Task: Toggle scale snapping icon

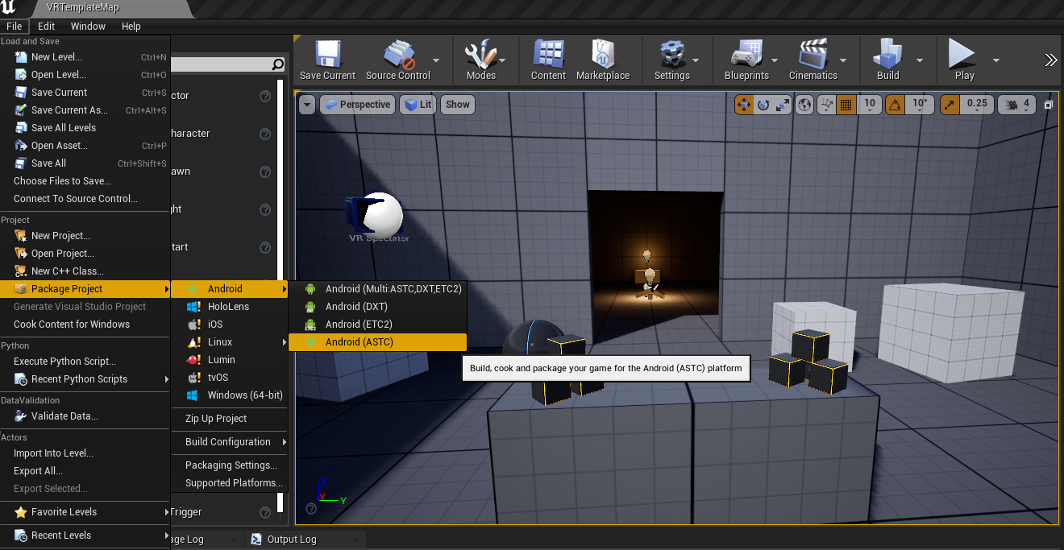Action: (949, 105)
